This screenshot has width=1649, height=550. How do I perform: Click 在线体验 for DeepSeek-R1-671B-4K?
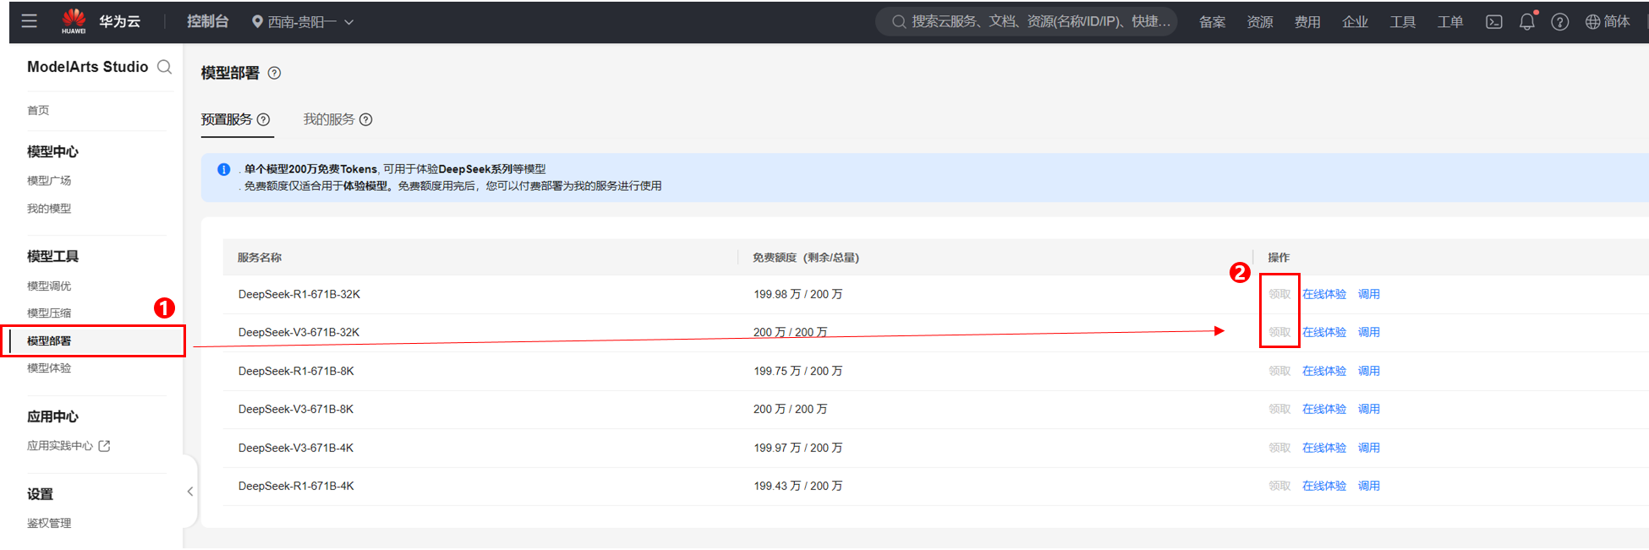(1324, 487)
